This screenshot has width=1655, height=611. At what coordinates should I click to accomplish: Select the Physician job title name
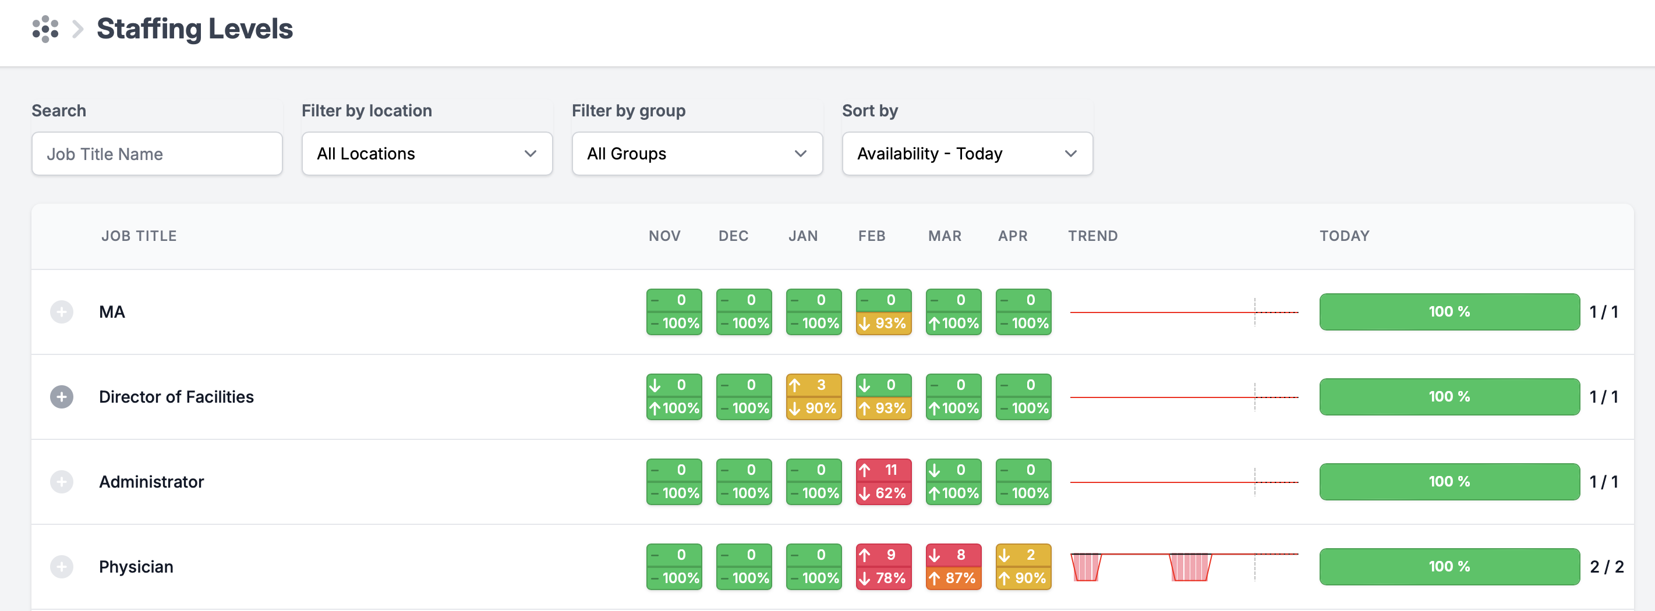136,567
